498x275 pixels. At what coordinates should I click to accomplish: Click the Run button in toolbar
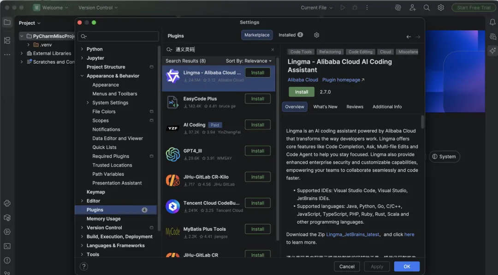tap(342, 7)
